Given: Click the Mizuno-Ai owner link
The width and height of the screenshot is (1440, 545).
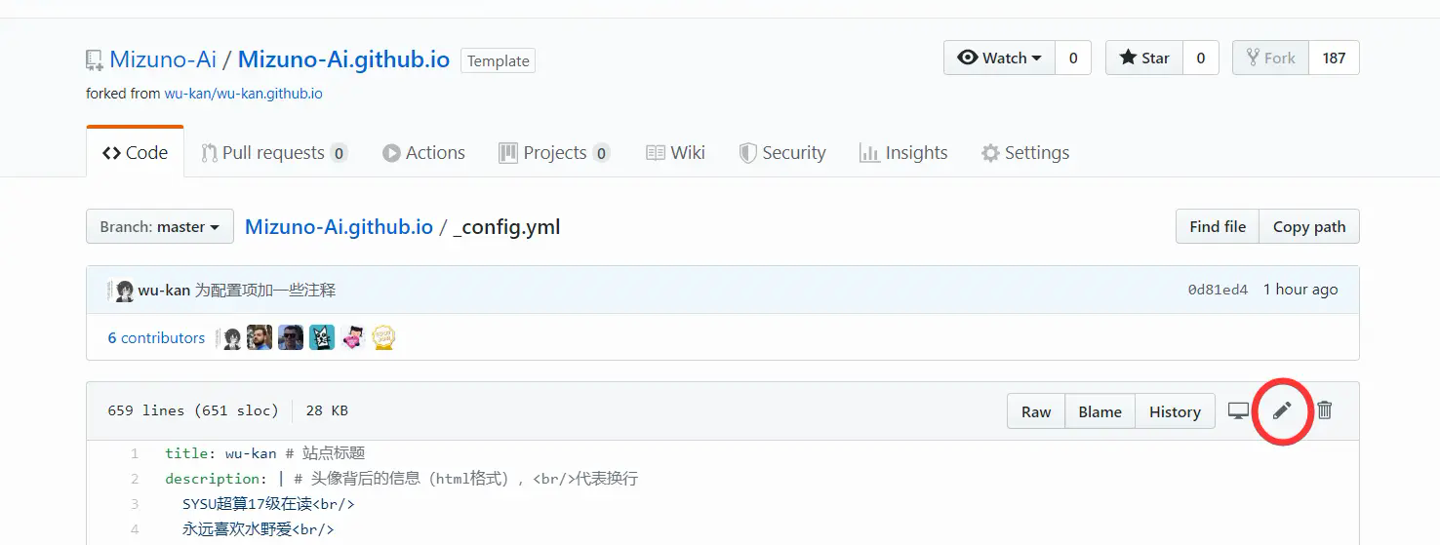Looking at the screenshot, I should tap(163, 59).
